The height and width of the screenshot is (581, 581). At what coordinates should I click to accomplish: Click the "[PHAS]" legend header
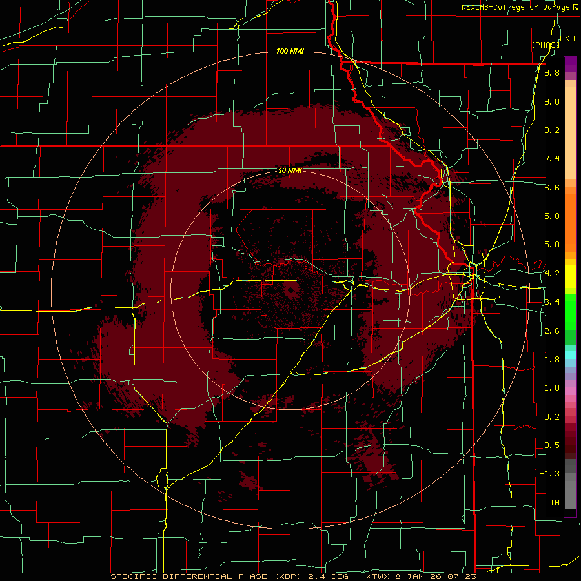545,45
